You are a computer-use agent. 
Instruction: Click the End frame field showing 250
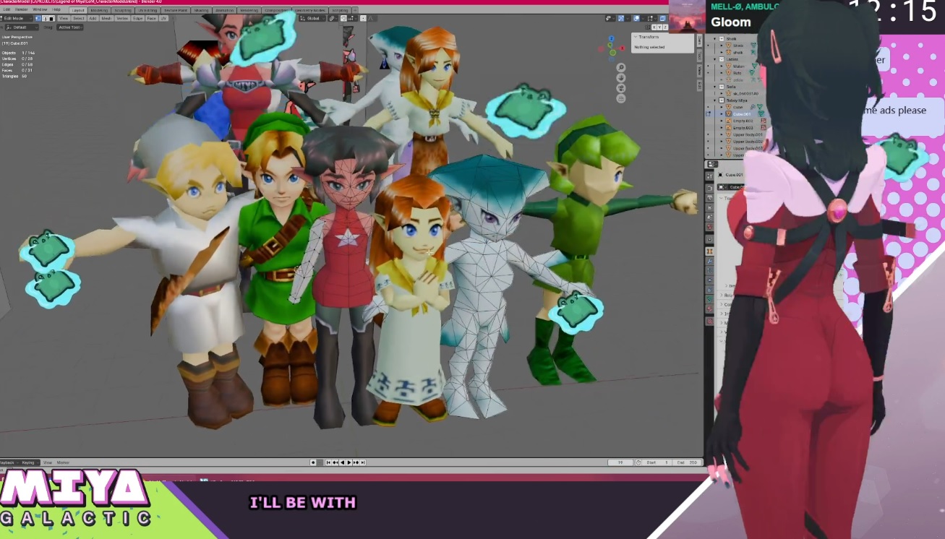[688, 462]
